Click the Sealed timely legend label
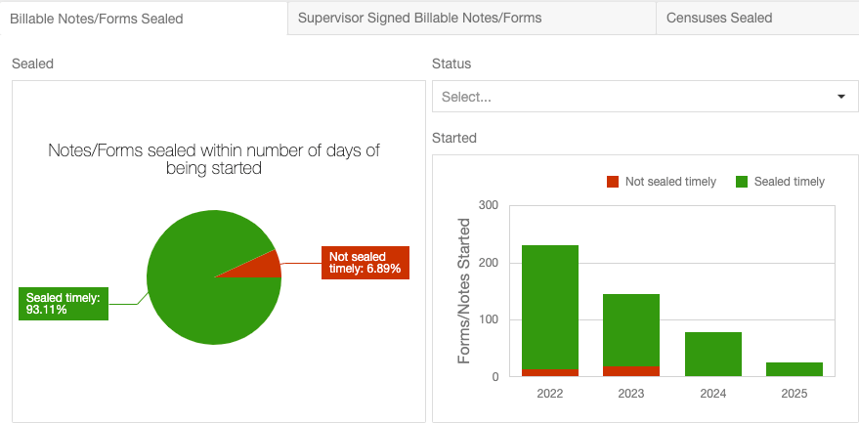This screenshot has height=423, width=859. (x=789, y=182)
